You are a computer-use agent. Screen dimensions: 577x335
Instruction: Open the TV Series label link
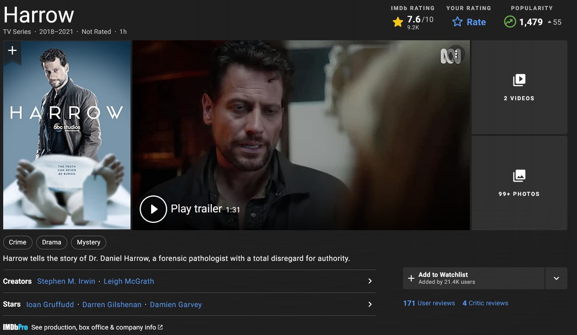[x=17, y=32]
